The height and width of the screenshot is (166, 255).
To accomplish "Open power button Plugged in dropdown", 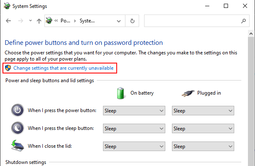I will (x=203, y=111).
